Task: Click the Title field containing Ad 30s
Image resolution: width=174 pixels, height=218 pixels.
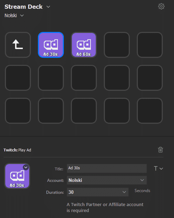Action: (107, 168)
